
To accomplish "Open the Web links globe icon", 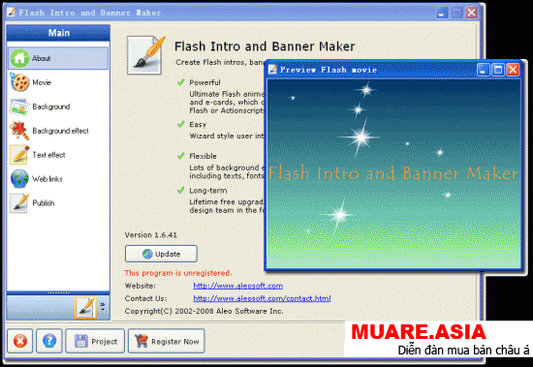I will click(x=19, y=179).
